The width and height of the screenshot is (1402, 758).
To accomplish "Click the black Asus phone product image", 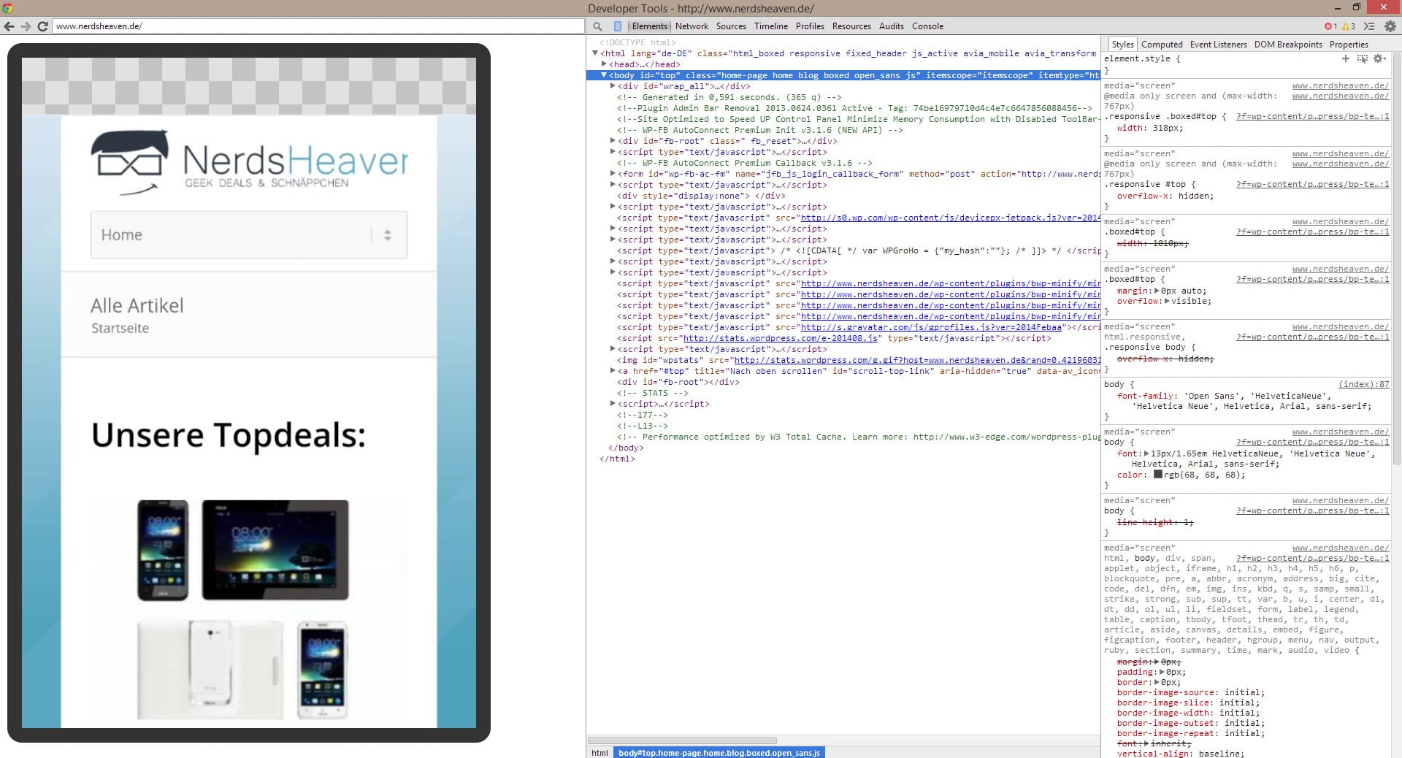I will pos(163,551).
